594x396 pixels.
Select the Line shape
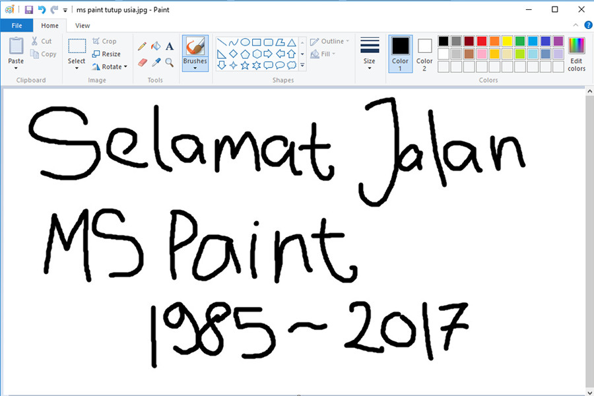click(x=222, y=42)
